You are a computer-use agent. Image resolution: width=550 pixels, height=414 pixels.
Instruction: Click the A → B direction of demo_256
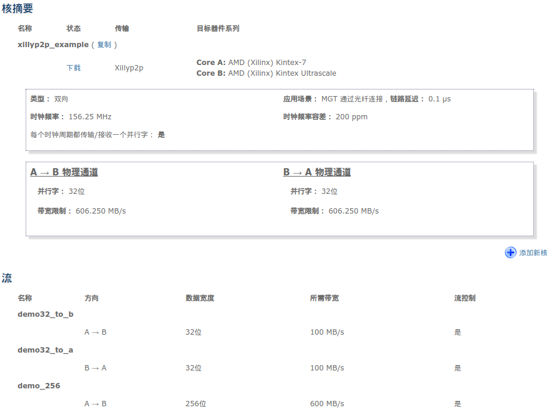click(x=95, y=404)
